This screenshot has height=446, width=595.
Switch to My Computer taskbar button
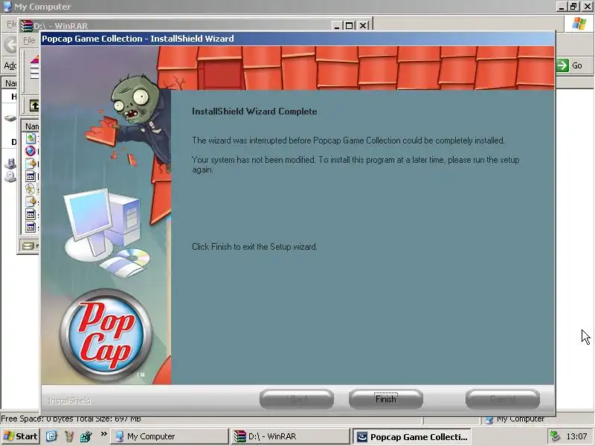tap(170, 436)
